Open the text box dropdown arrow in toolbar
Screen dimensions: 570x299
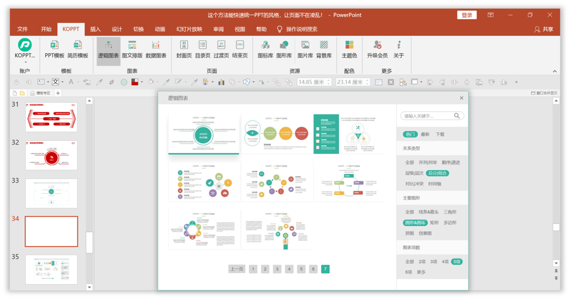coord(48,82)
